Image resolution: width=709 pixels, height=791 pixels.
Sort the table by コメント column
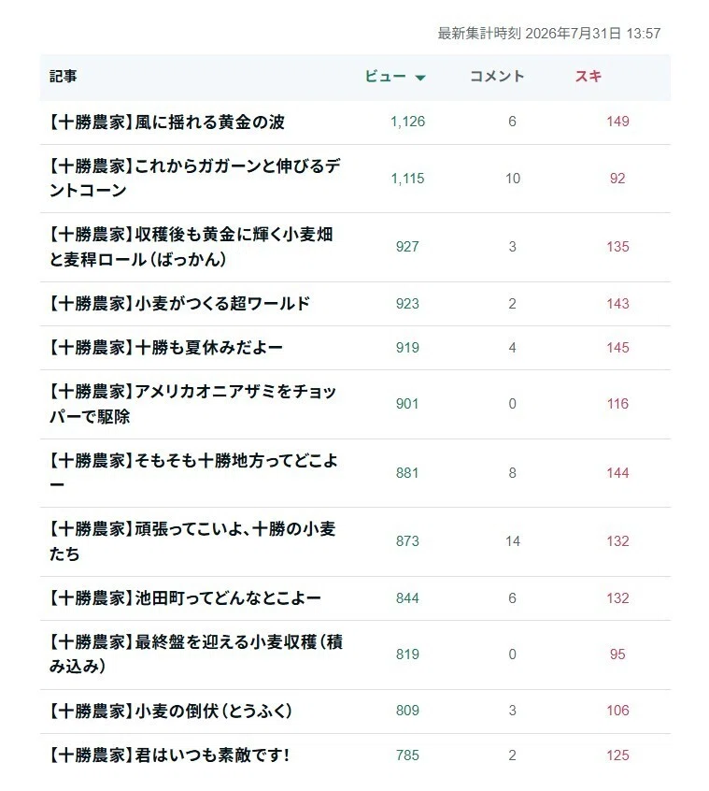pos(497,77)
